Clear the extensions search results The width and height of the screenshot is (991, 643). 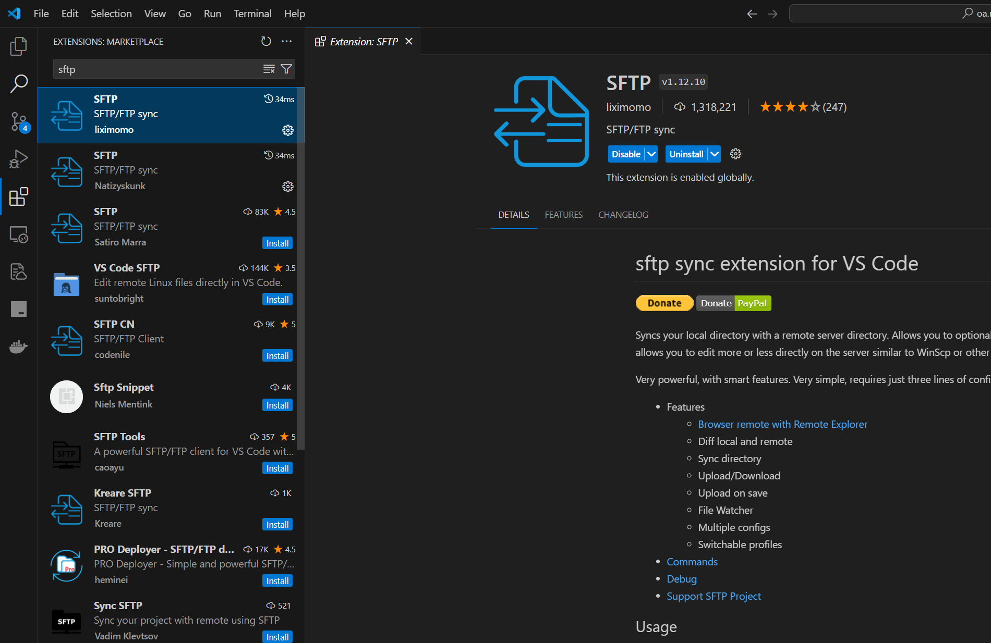269,69
